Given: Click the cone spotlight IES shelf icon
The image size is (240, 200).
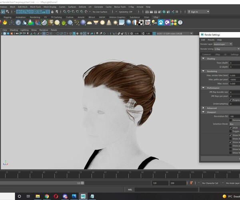Looking at the screenshot, I should (x=109, y=22).
